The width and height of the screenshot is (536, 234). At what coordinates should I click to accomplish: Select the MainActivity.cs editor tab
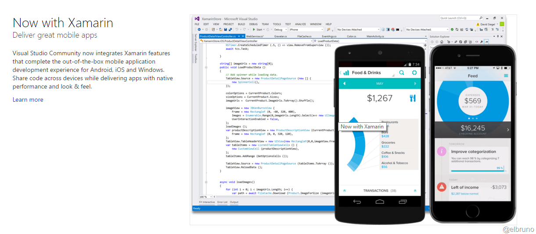click(375, 36)
